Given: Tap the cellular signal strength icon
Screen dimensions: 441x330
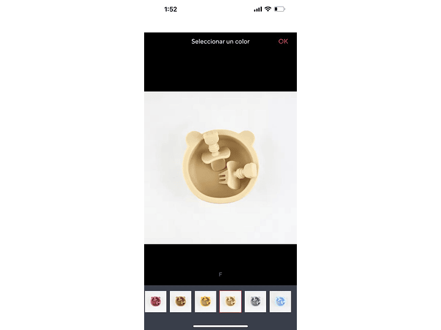Looking at the screenshot, I should point(258,9).
